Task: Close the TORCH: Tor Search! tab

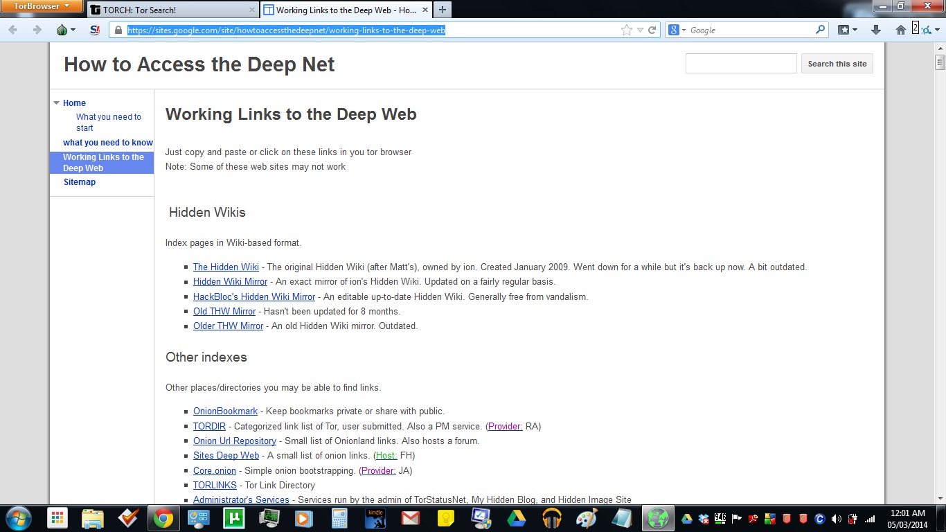Action: [x=252, y=10]
